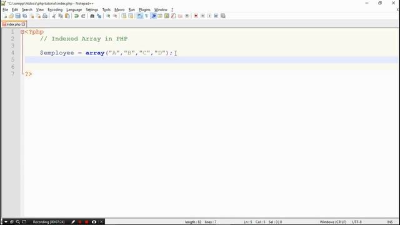Open the Tools menu

[x=106, y=10]
